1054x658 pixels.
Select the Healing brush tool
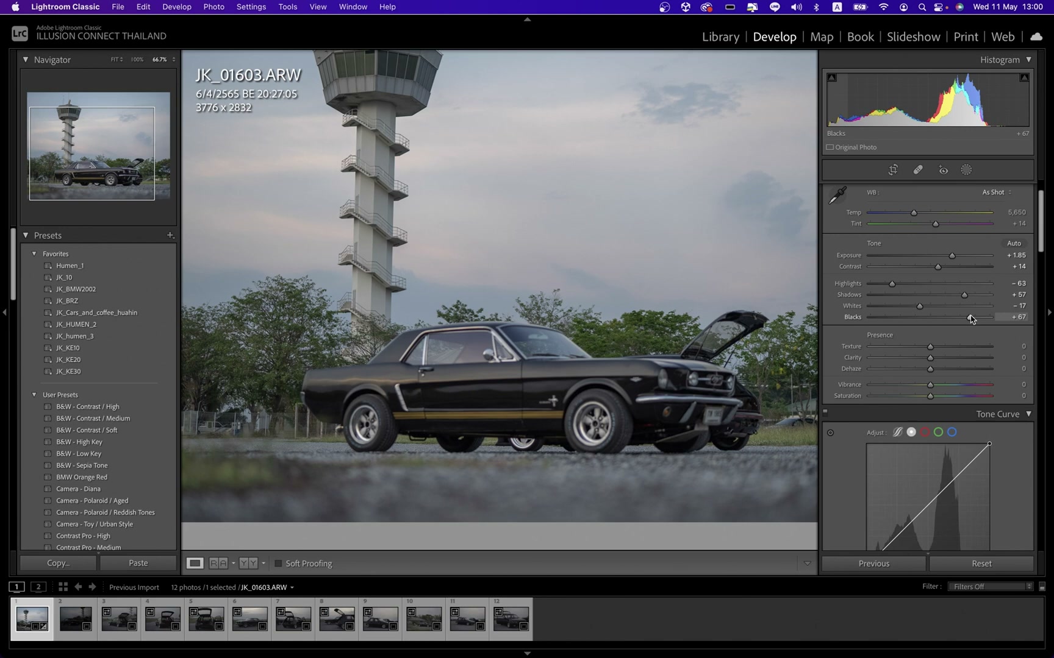[x=918, y=170]
